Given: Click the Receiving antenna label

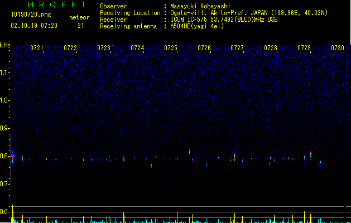Looking at the screenshot, I should tap(128, 26).
